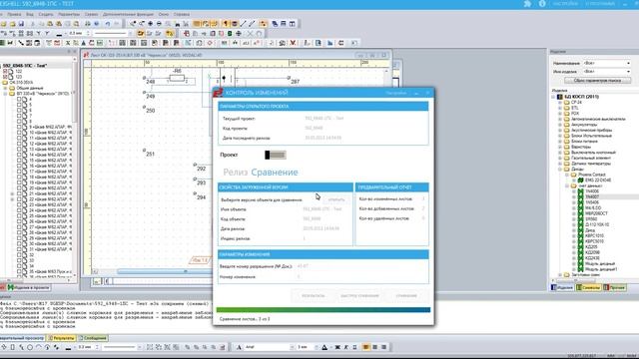The width and height of the screenshot is (639, 359).
Task: Switch to the Релиз tab in the dialog
Action: (236, 173)
